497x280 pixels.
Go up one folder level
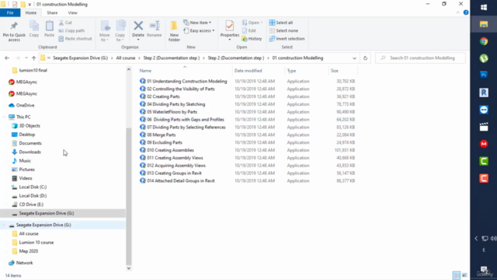point(33,58)
